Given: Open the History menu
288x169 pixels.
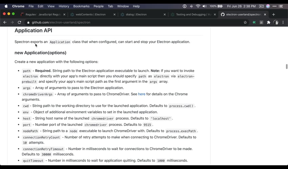Looking at the screenshot, I should [x=64, y=6].
